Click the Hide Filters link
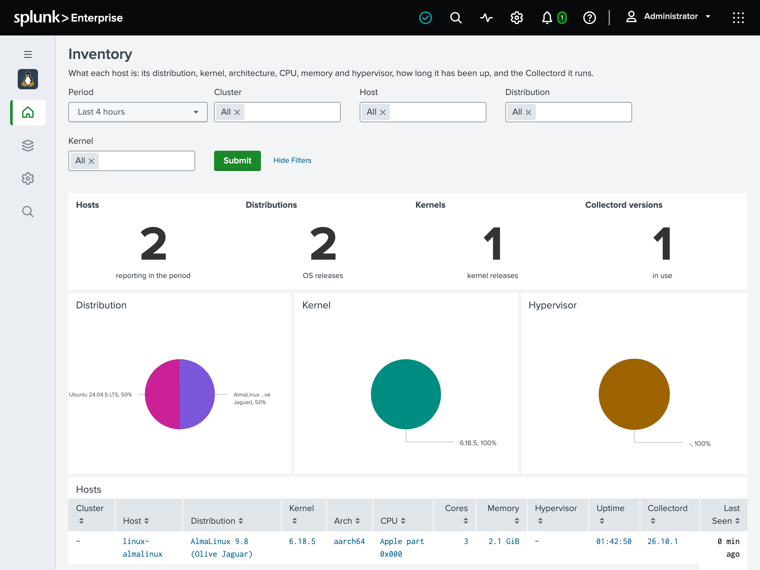The width and height of the screenshot is (760, 570). [292, 160]
